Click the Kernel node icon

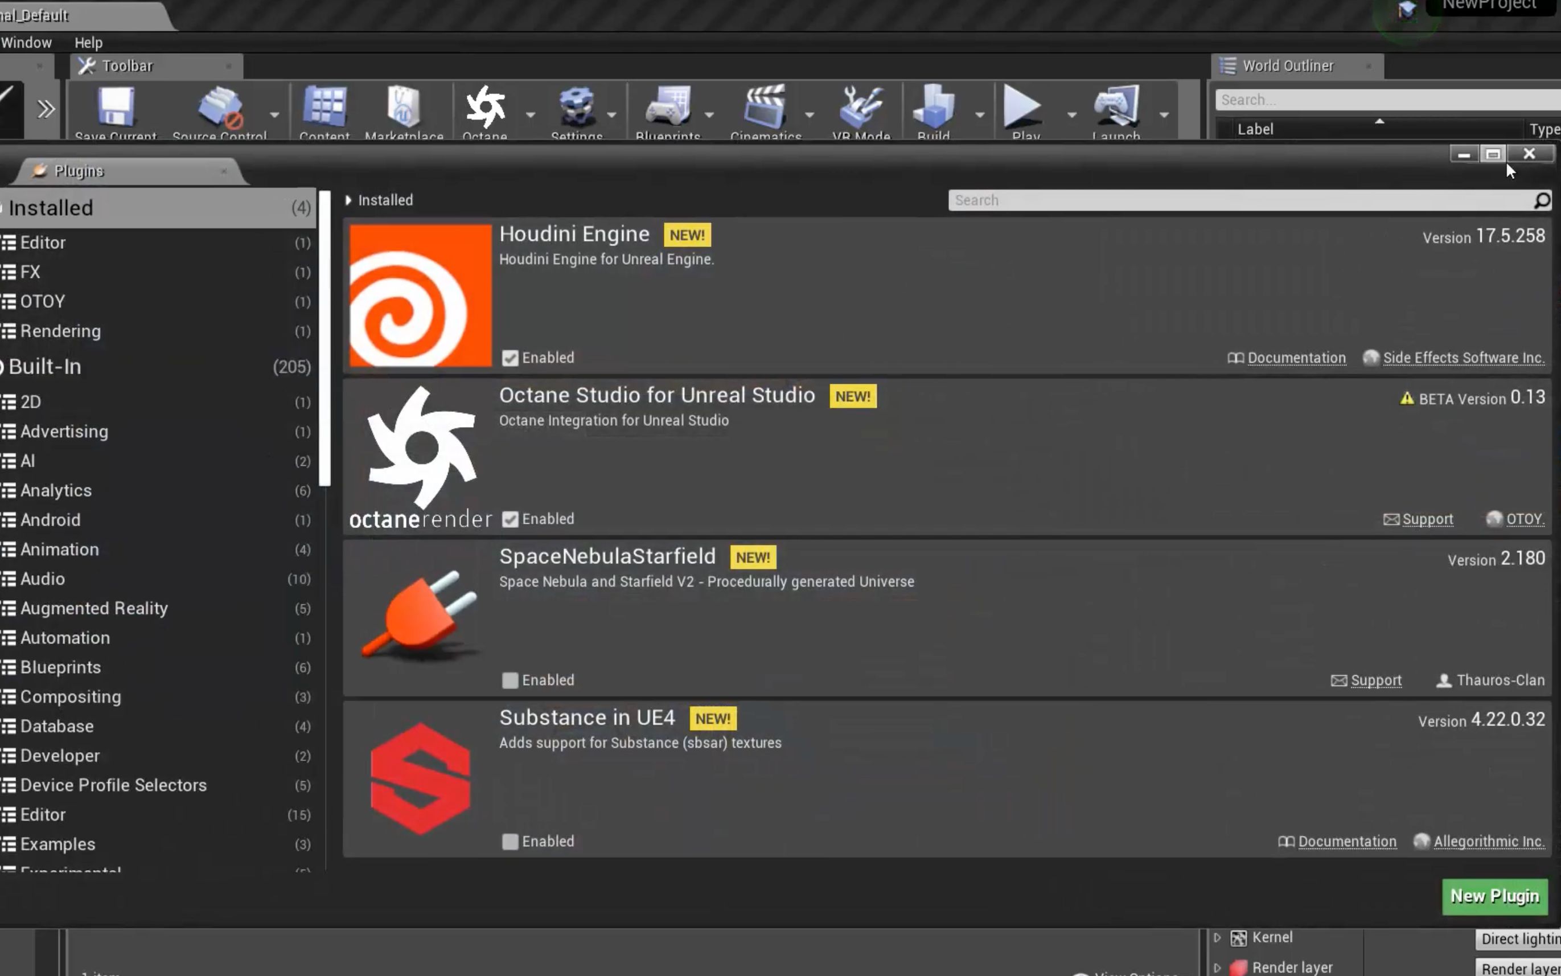(1238, 938)
